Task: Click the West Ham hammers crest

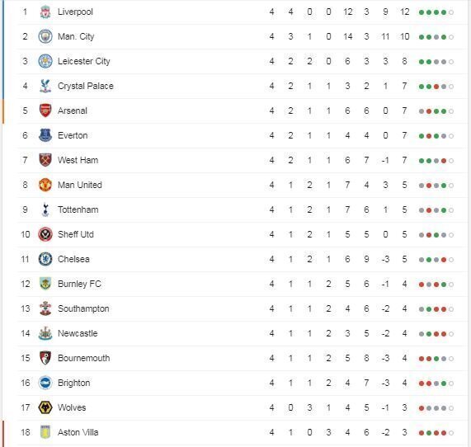Action: 45,160
